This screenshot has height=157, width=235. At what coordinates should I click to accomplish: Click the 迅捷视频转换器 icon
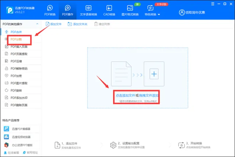7,137
